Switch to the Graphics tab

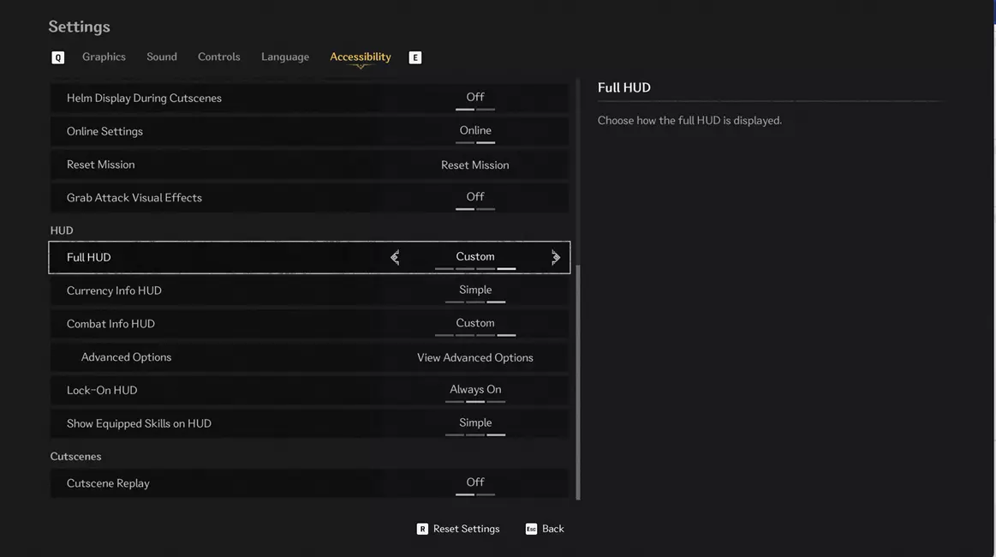point(104,57)
